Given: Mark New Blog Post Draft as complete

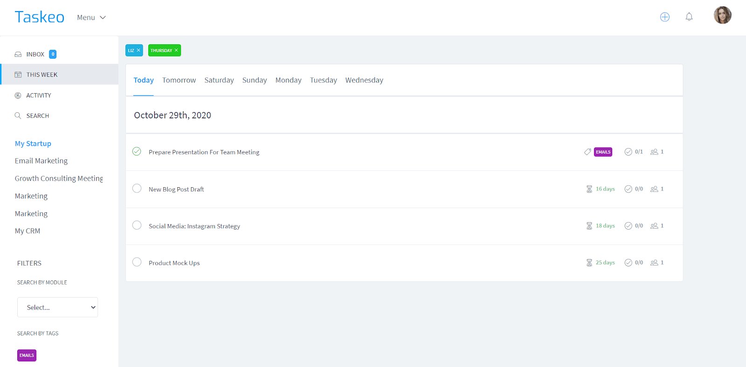Looking at the screenshot, I should click(137, 189).
